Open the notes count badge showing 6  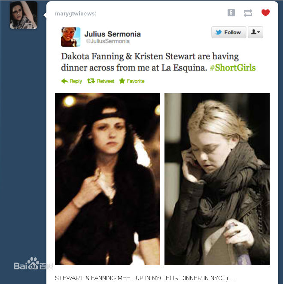pos(231,13)
